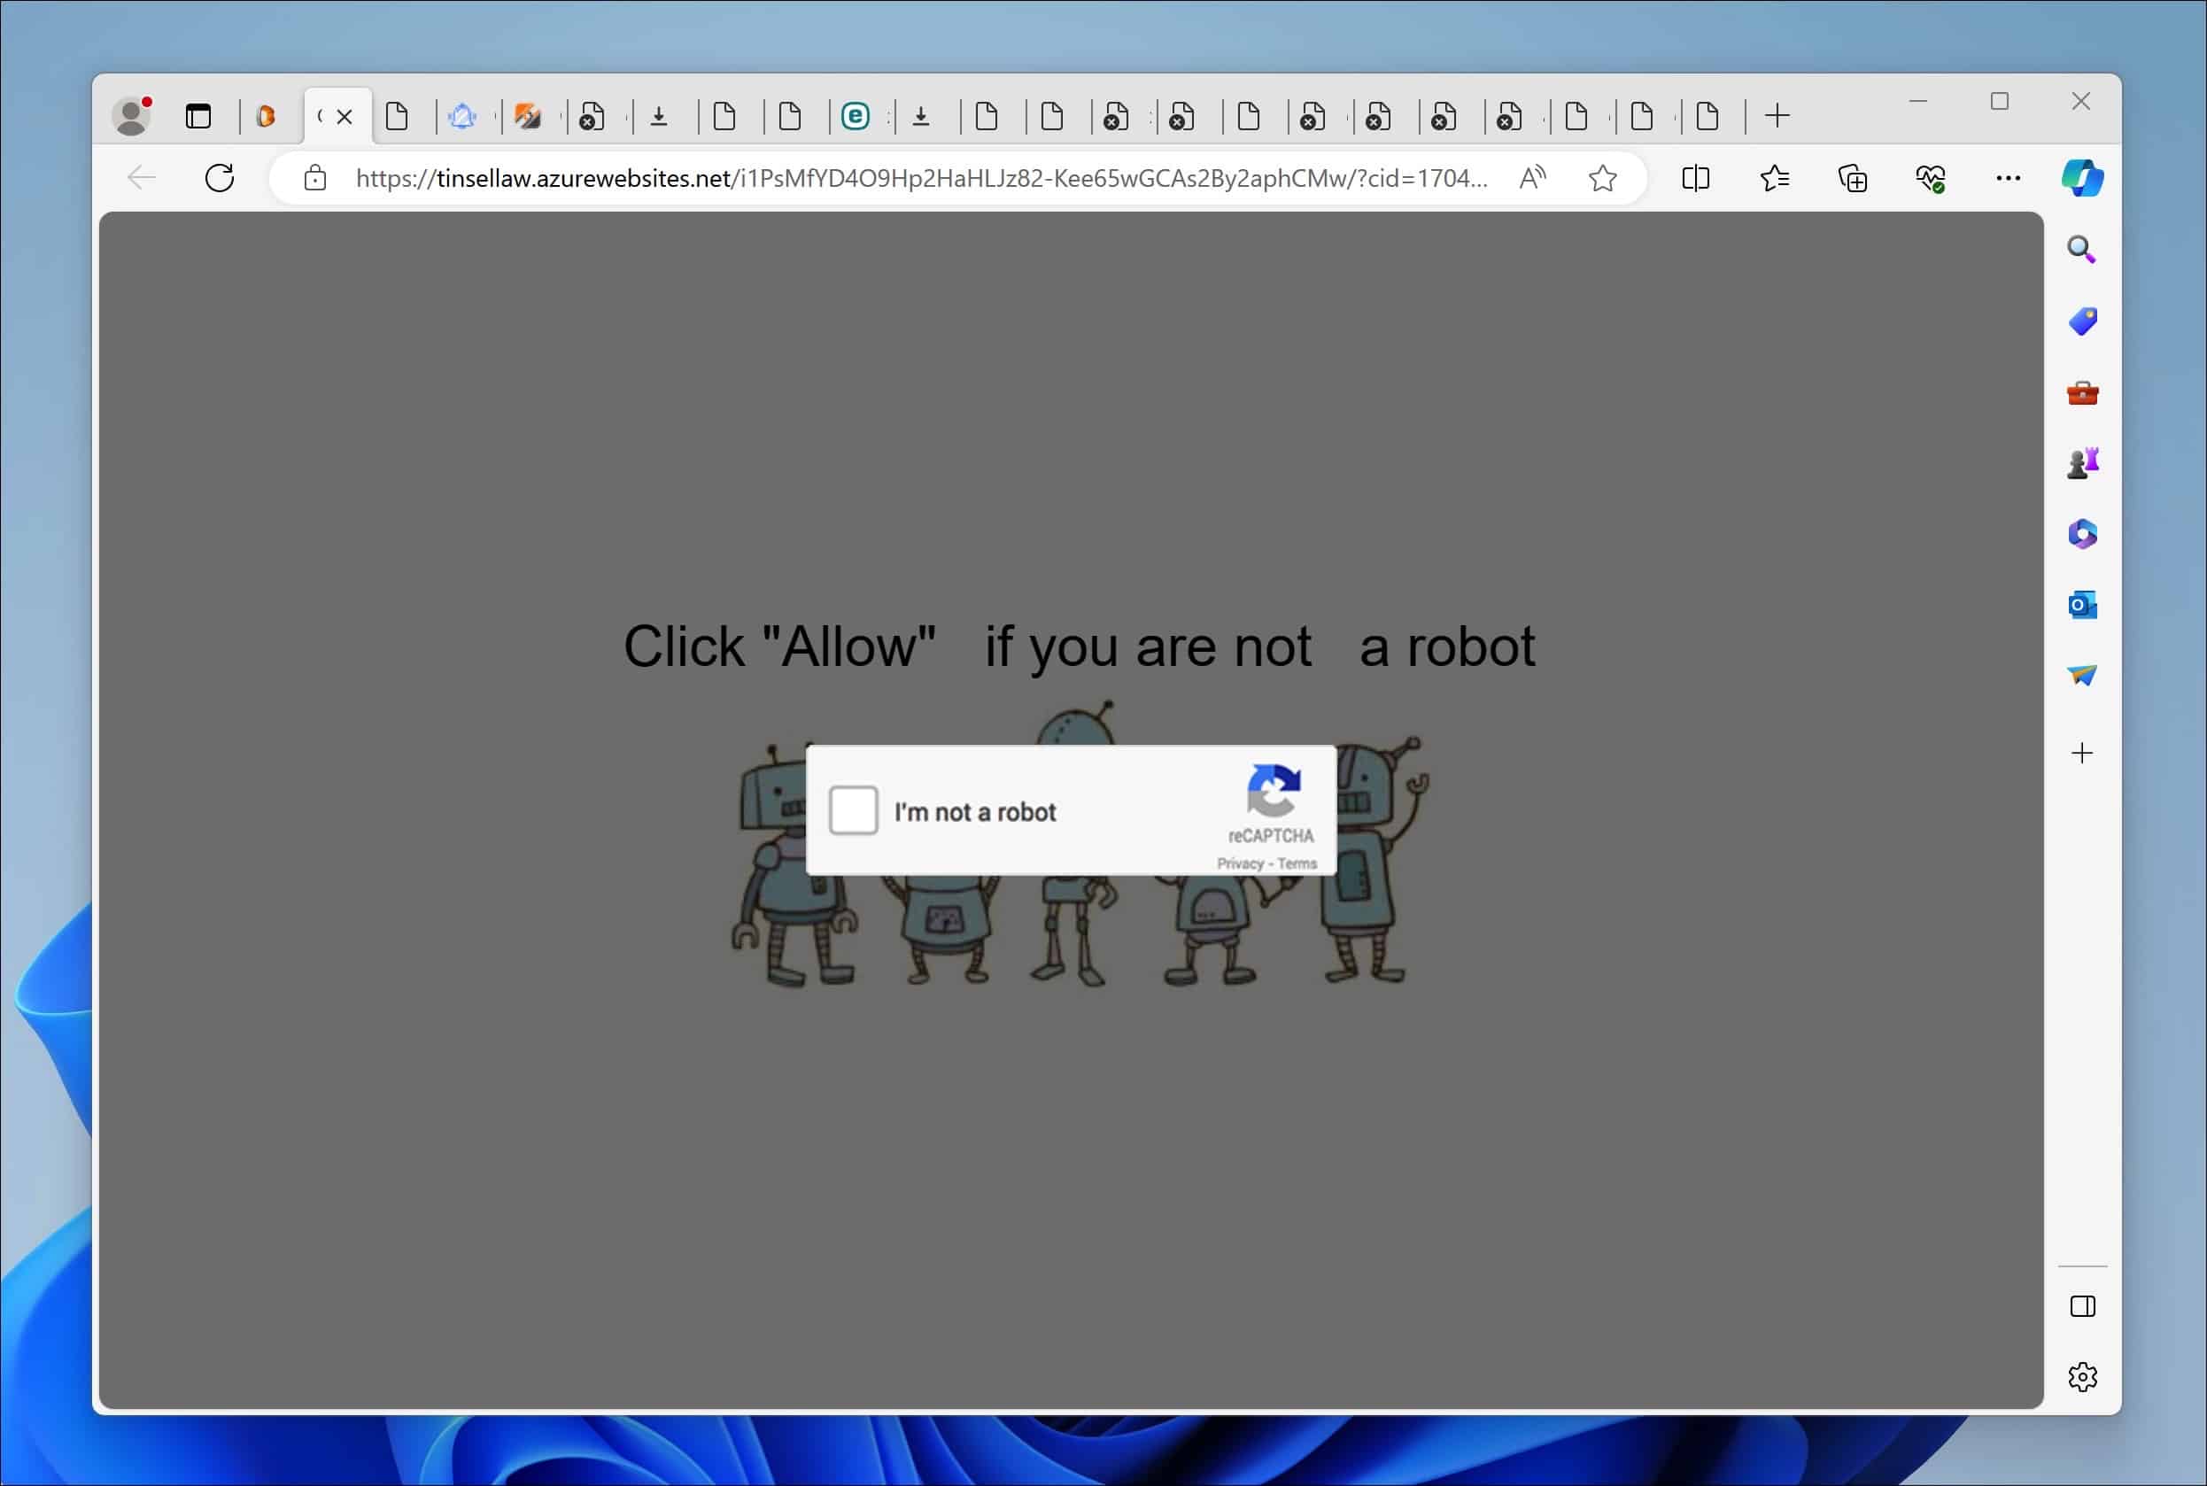Open the profile avatar menu

coord(132,117)
